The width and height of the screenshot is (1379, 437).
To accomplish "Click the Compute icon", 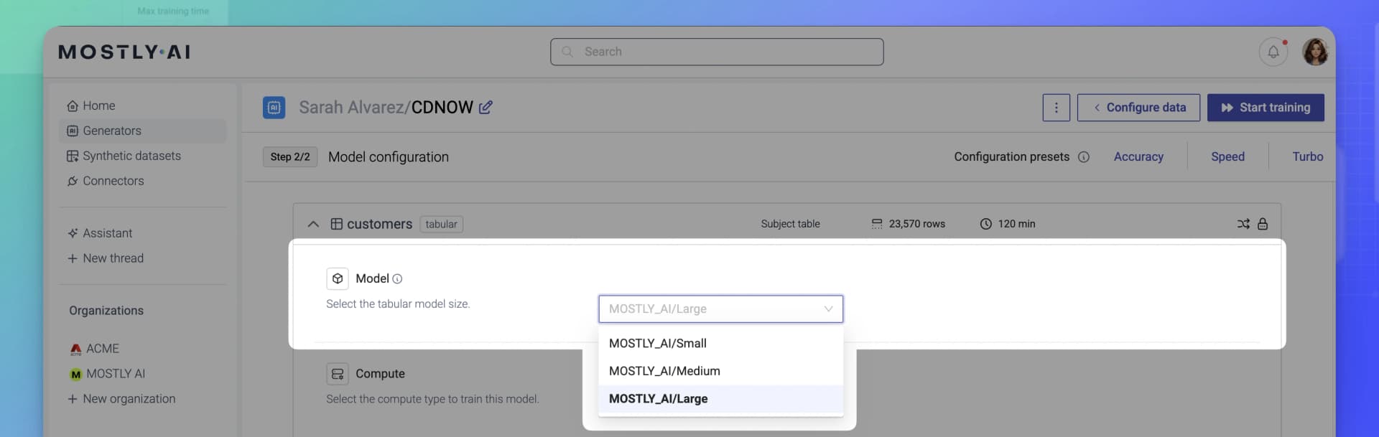I will click(x=338, y=374).
